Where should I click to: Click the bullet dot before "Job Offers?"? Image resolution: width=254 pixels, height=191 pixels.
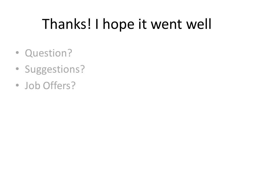(17, 85)
